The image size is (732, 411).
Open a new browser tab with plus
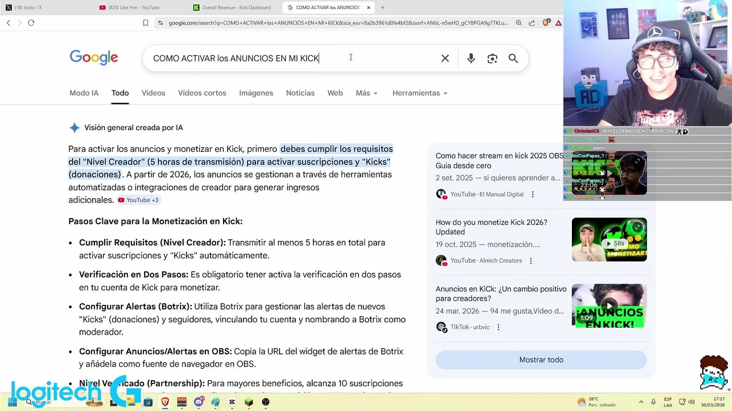coord(383,7)
